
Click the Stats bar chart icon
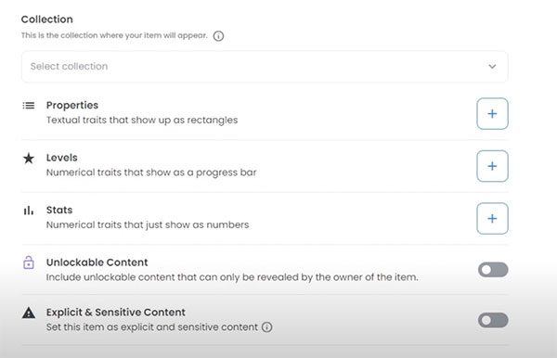tap(29, 211)
